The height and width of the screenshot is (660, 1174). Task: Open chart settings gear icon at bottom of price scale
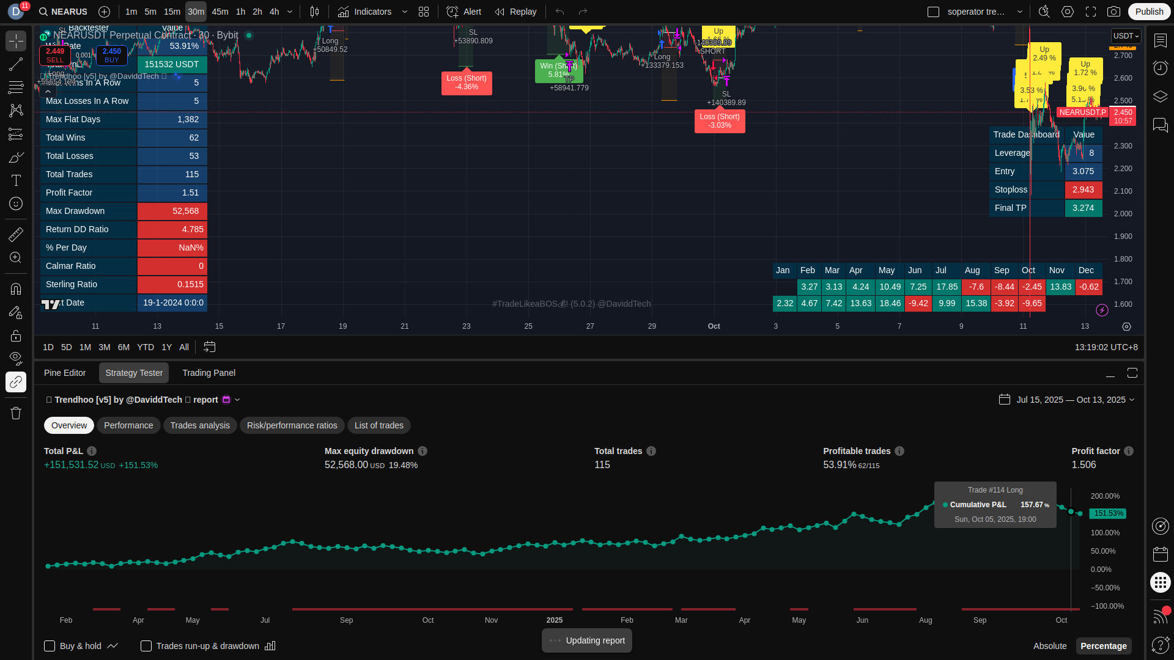[x=1126, y=327]
